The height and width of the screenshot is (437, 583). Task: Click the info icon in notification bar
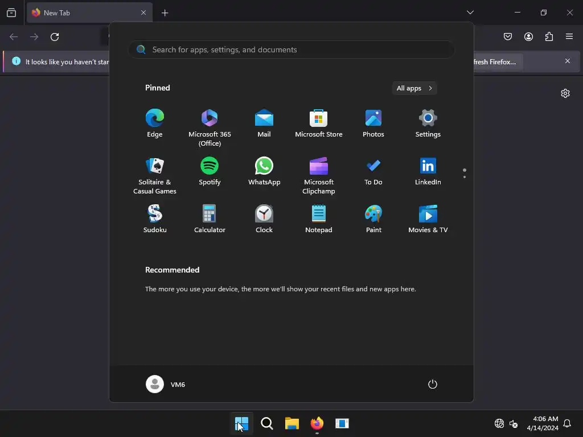click(16, 61)
